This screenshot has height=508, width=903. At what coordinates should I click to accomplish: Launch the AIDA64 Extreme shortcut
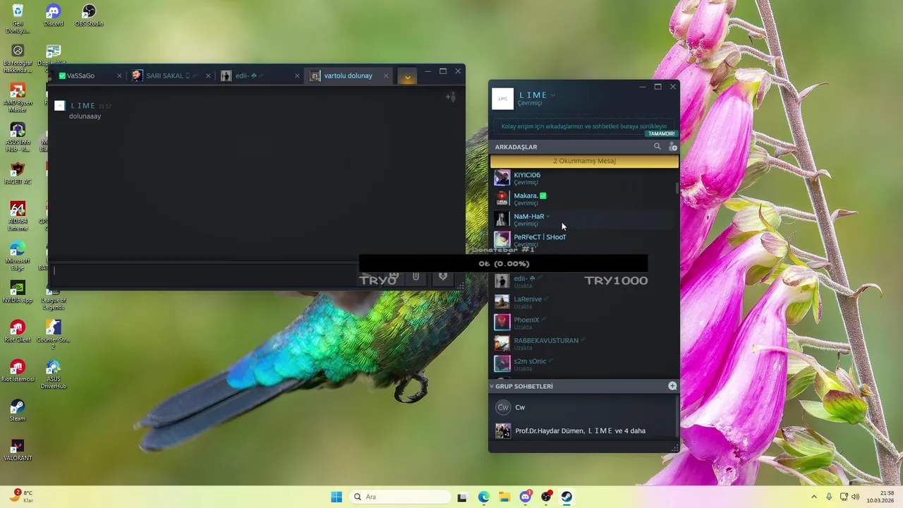click(x=18, y=217)
